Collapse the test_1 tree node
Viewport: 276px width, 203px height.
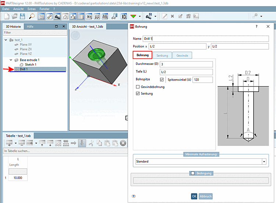(x=6, y=40)
